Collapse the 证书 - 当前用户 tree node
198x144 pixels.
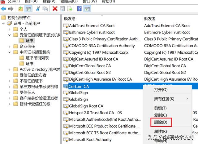3,24
